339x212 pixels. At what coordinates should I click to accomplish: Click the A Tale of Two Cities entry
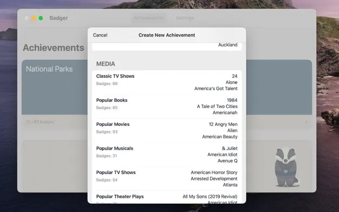click(217, 106)
